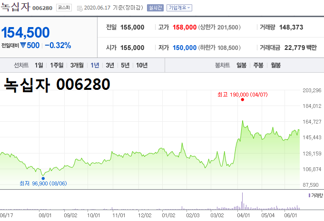
Task: Select the 1주일 line chart period
Action: (x=57, y=66)
